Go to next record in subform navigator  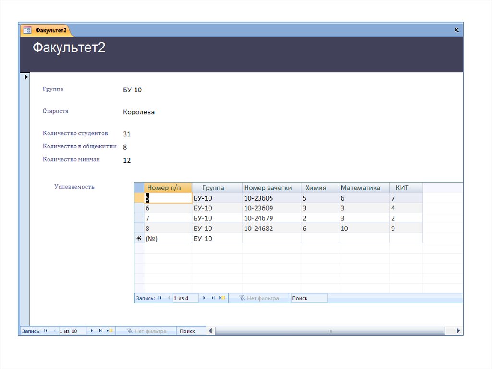click(x=204, y=298)
